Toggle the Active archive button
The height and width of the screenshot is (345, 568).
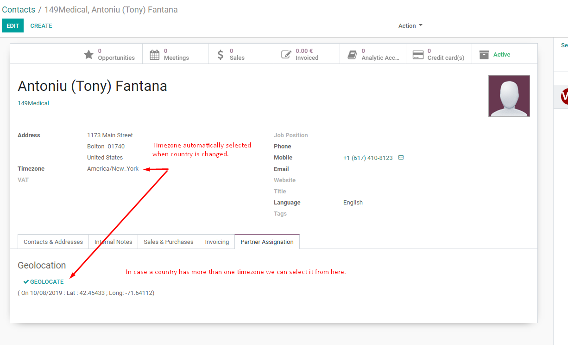[495, 55]
